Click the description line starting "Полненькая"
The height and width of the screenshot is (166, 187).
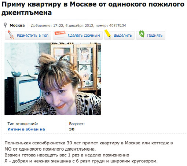(x=89, y=143)
